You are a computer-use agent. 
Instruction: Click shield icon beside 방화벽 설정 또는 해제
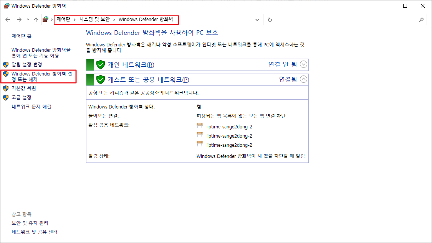[6, 74]
